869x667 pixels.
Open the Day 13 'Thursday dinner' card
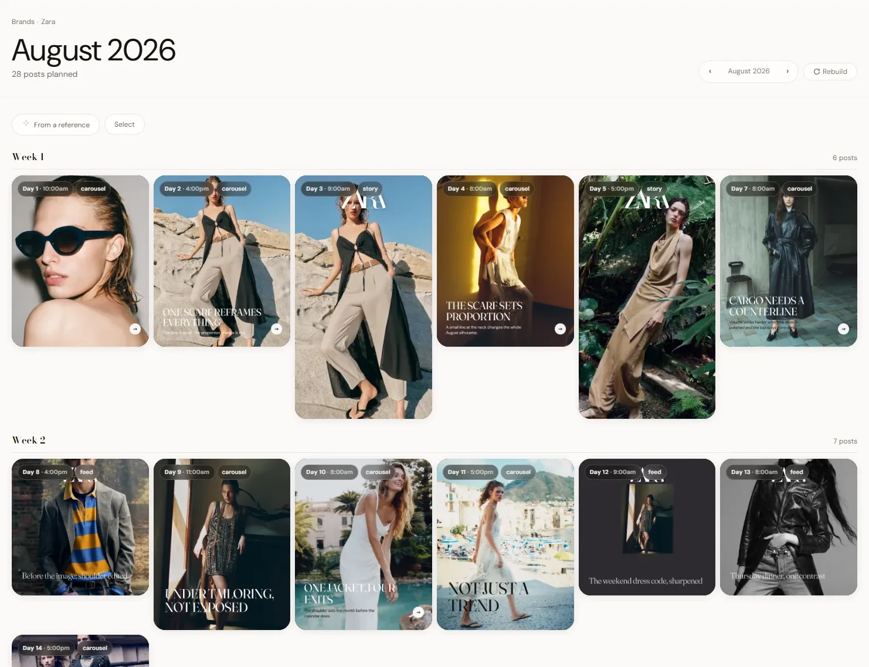coord(789,527)
